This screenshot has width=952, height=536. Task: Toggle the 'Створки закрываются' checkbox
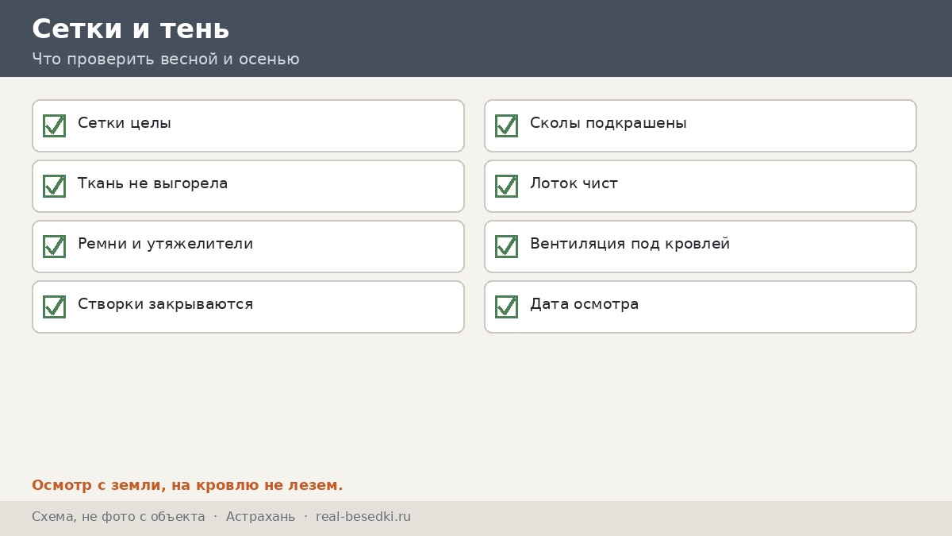click(54, 307)
